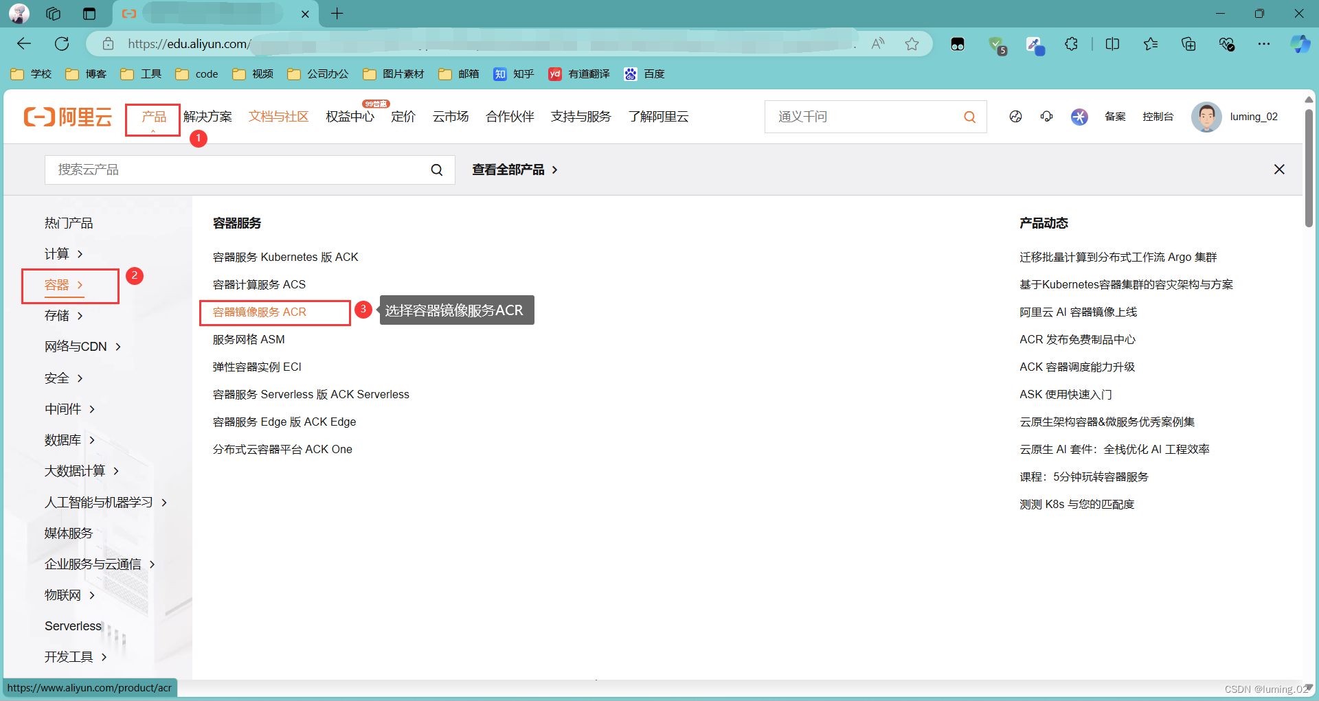1319x701 pixels.
Task: Toggle split screen icon in toolbar
Action: (1112, 44)
